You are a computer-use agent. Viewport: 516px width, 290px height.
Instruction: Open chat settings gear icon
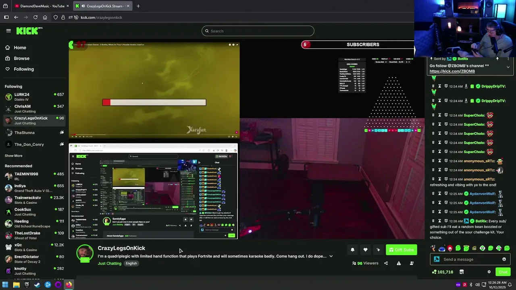coord(489,272)
